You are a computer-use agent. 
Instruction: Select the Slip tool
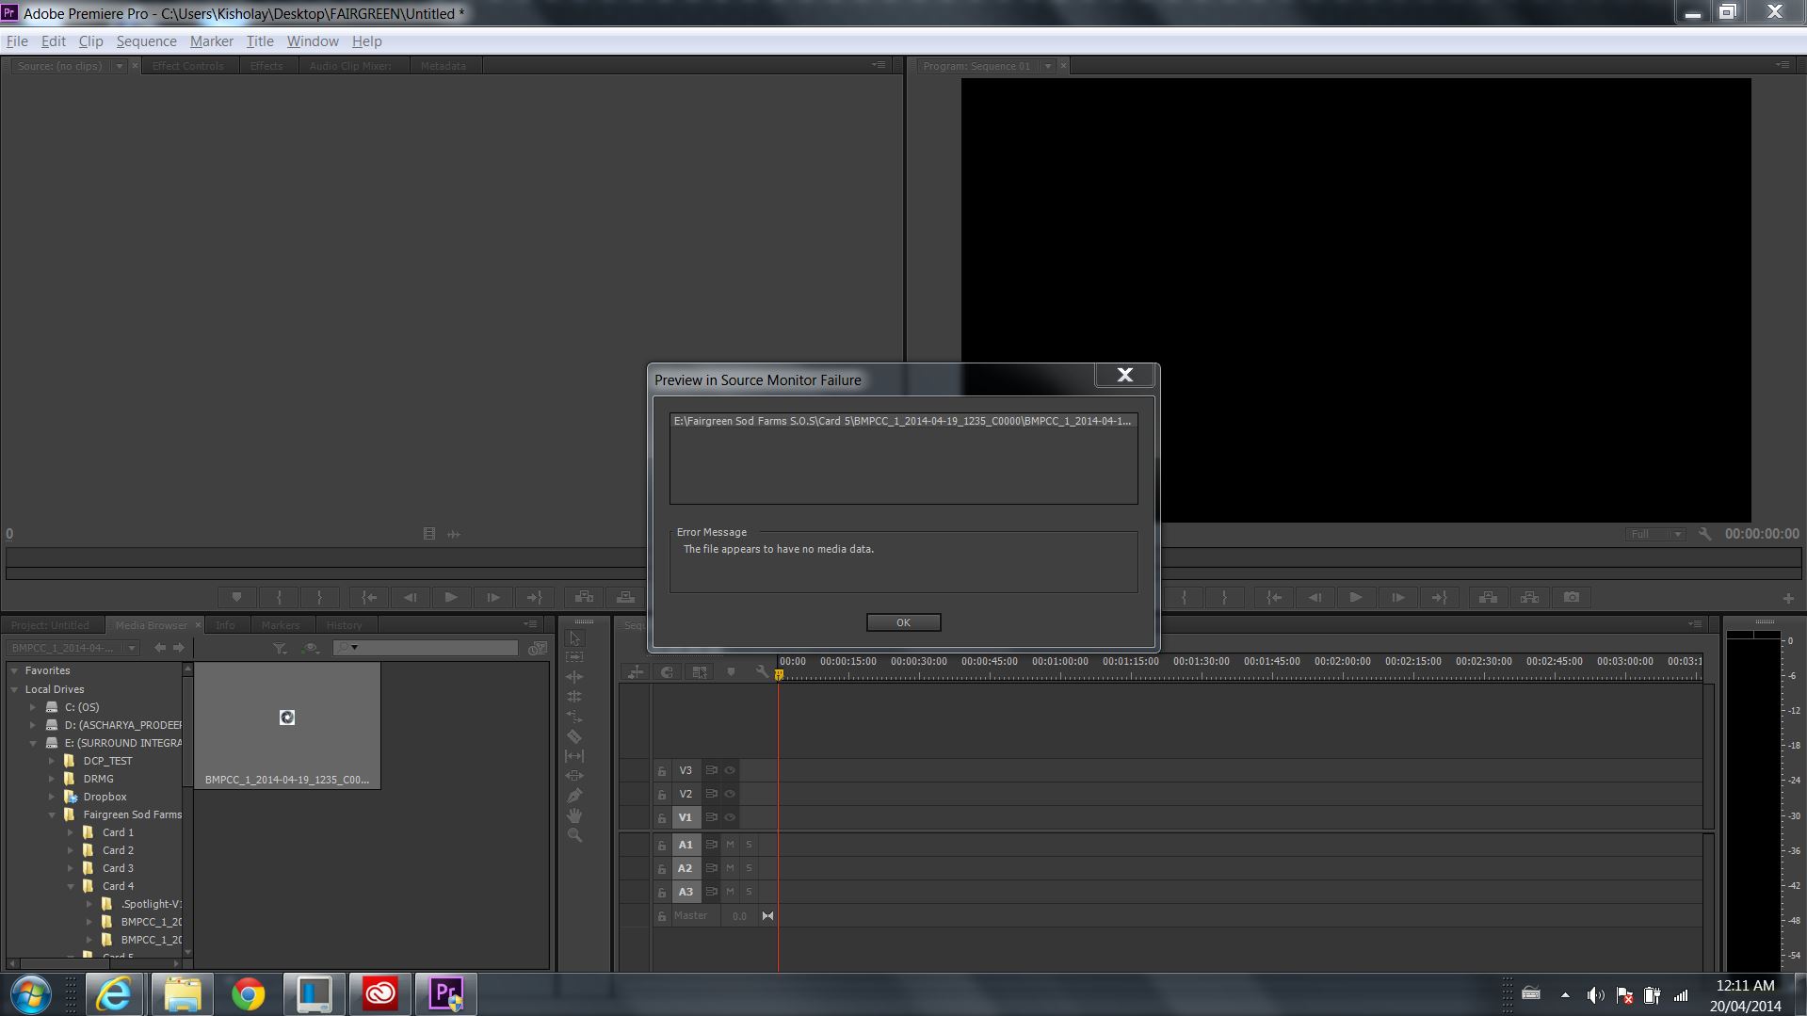pyautogui.click(x=574, y=756)
